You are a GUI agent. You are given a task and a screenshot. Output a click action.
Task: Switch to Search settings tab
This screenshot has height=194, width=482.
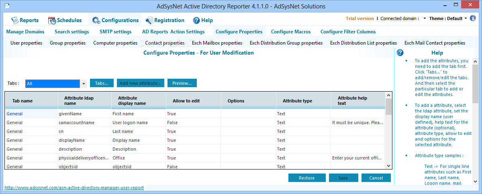coord(72,31)
